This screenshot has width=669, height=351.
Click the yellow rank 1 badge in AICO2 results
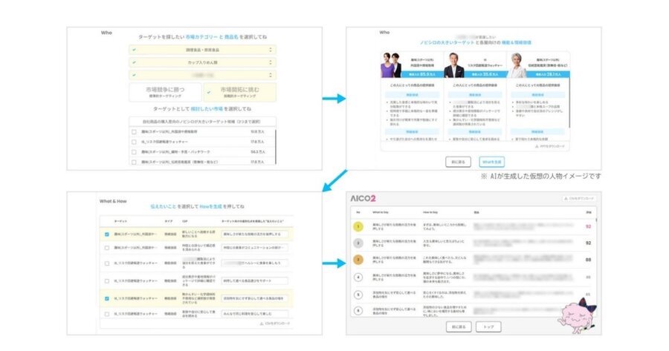point(358,226)
